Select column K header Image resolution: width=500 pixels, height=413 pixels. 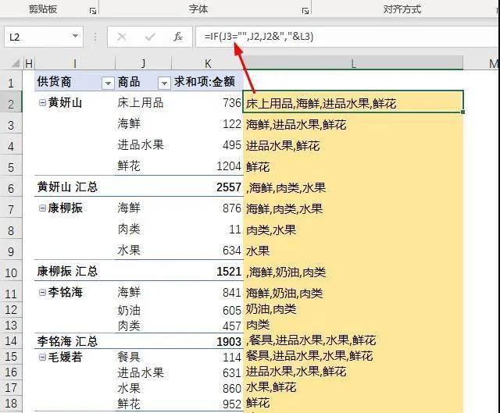207,64
